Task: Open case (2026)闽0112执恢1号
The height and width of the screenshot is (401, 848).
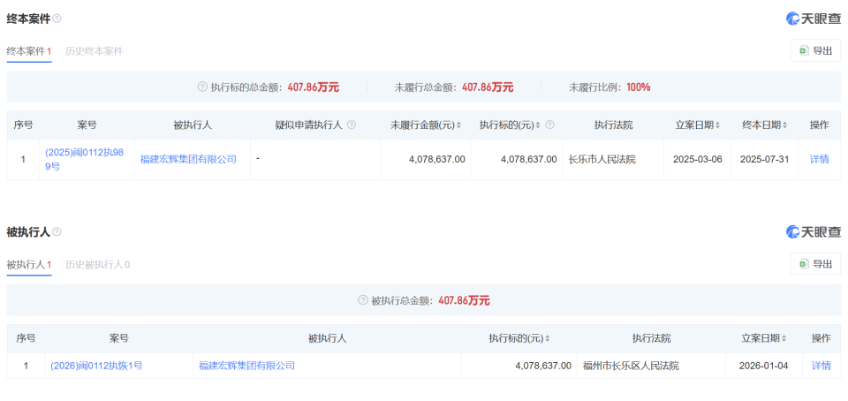Action: tap(96, 366)
